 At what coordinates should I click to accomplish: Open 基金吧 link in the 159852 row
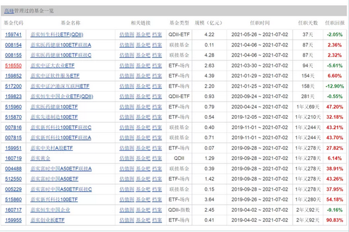click(x=143, y=76)
